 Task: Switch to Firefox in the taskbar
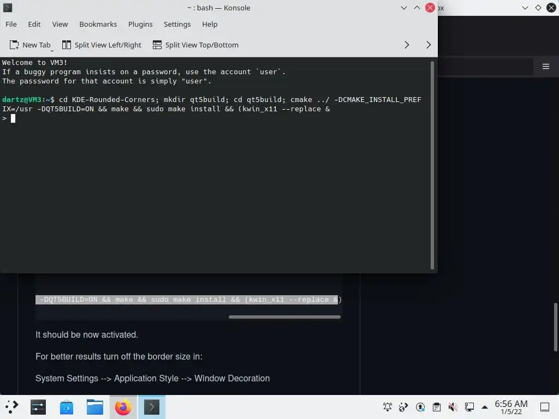[x=123, y=407]
